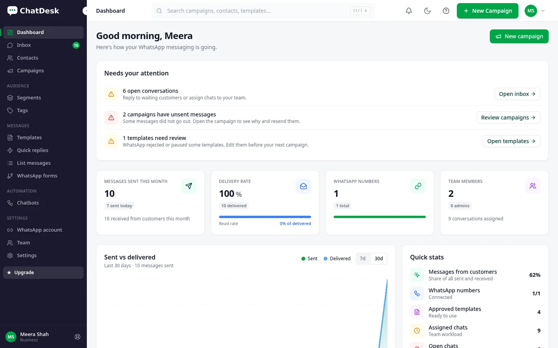Viewport: 558px width, 348px height.
Task: Click the search campaigns, contacts, templates field
Action: [263, 11]
